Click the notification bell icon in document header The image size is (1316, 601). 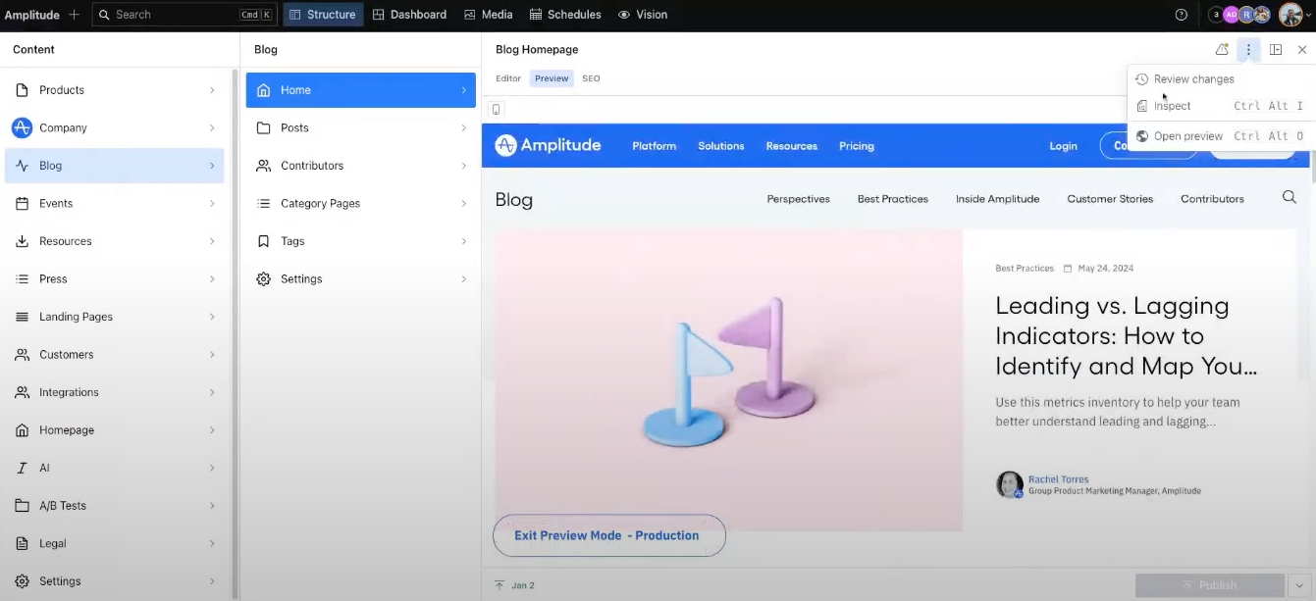coord(1222,49)
